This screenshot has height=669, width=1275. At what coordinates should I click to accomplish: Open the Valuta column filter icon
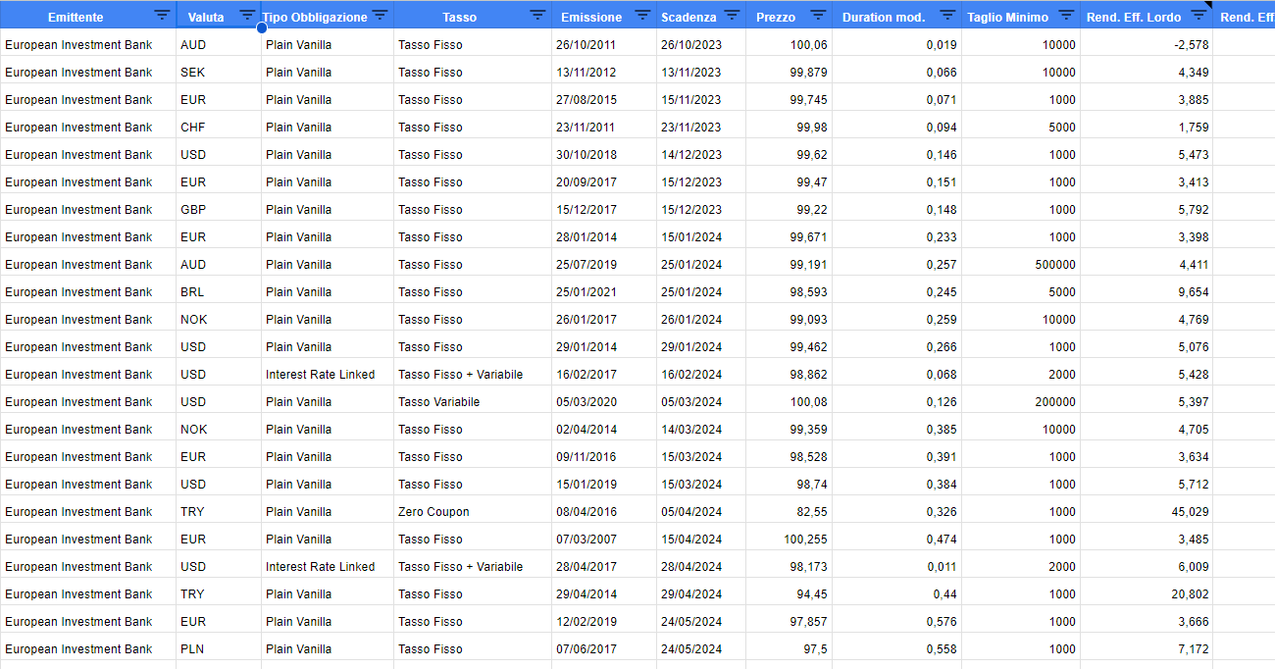coord(247,16)
